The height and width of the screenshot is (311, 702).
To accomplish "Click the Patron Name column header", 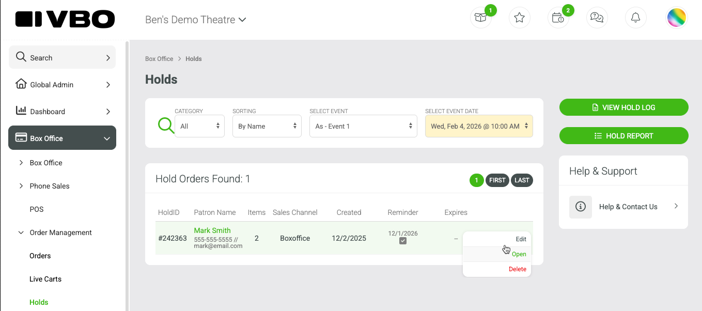I will (215, 212).
